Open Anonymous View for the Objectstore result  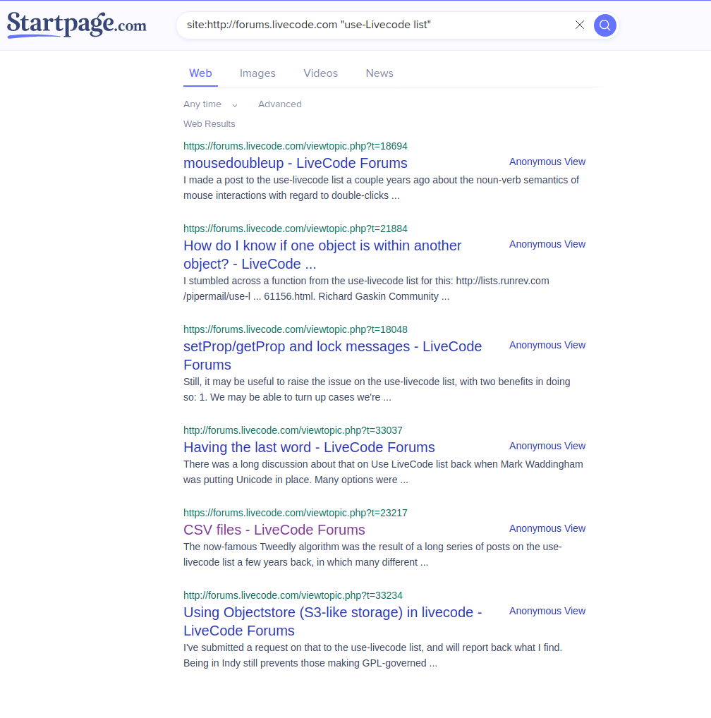tap(547, 611)
